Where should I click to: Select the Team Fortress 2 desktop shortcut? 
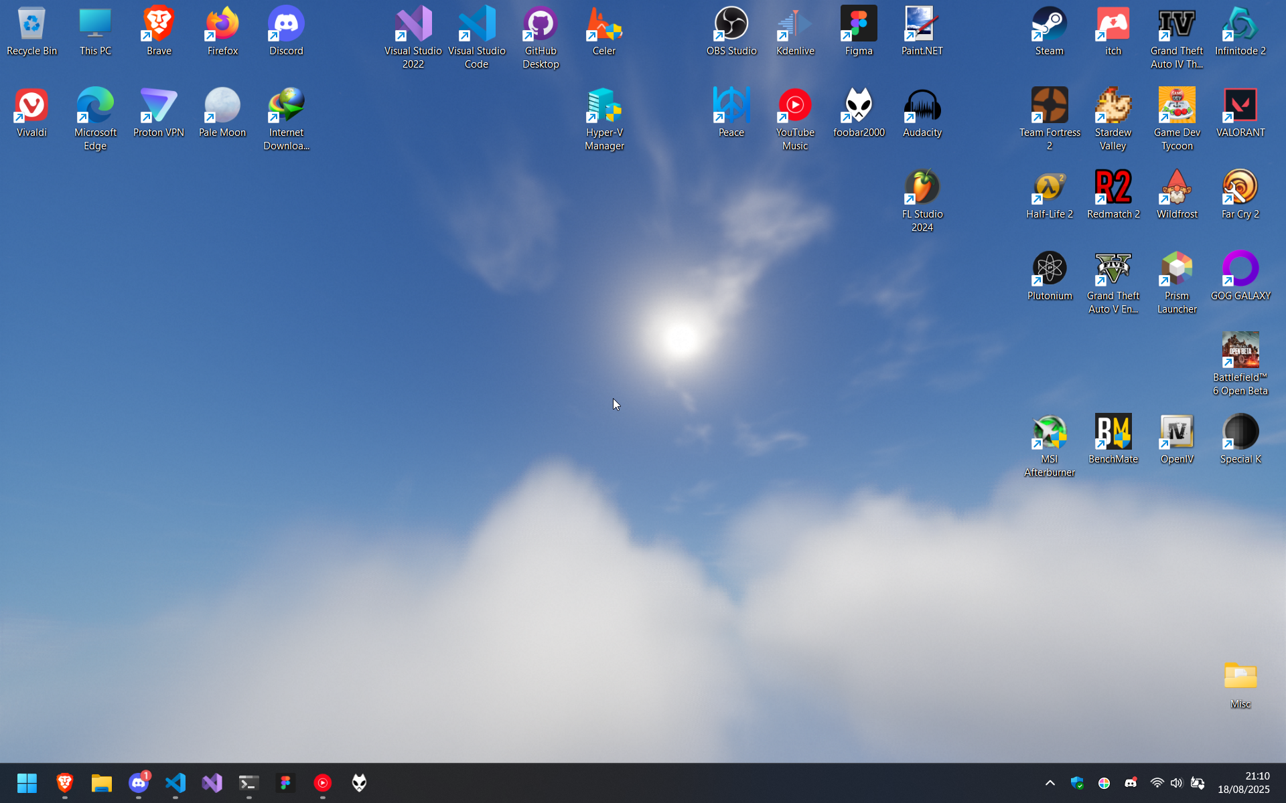pos(1050,119)
